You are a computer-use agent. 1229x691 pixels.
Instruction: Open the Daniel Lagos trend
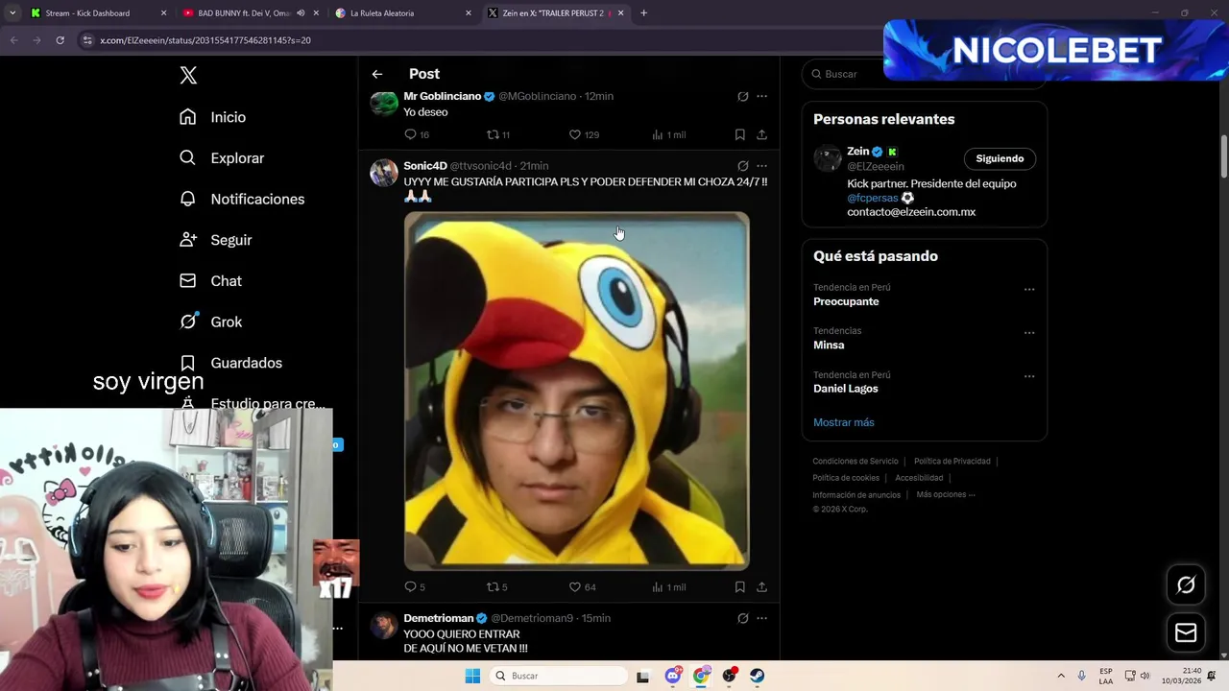pyautogui.click(x=845, y=389)
